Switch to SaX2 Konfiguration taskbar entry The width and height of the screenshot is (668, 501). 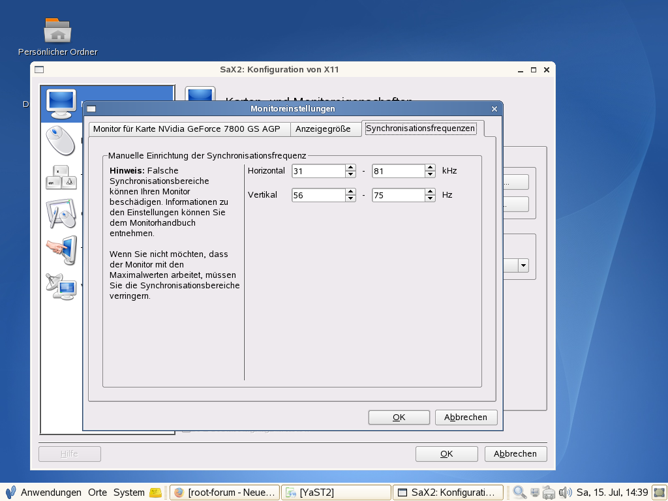click(x=448, y=493)
